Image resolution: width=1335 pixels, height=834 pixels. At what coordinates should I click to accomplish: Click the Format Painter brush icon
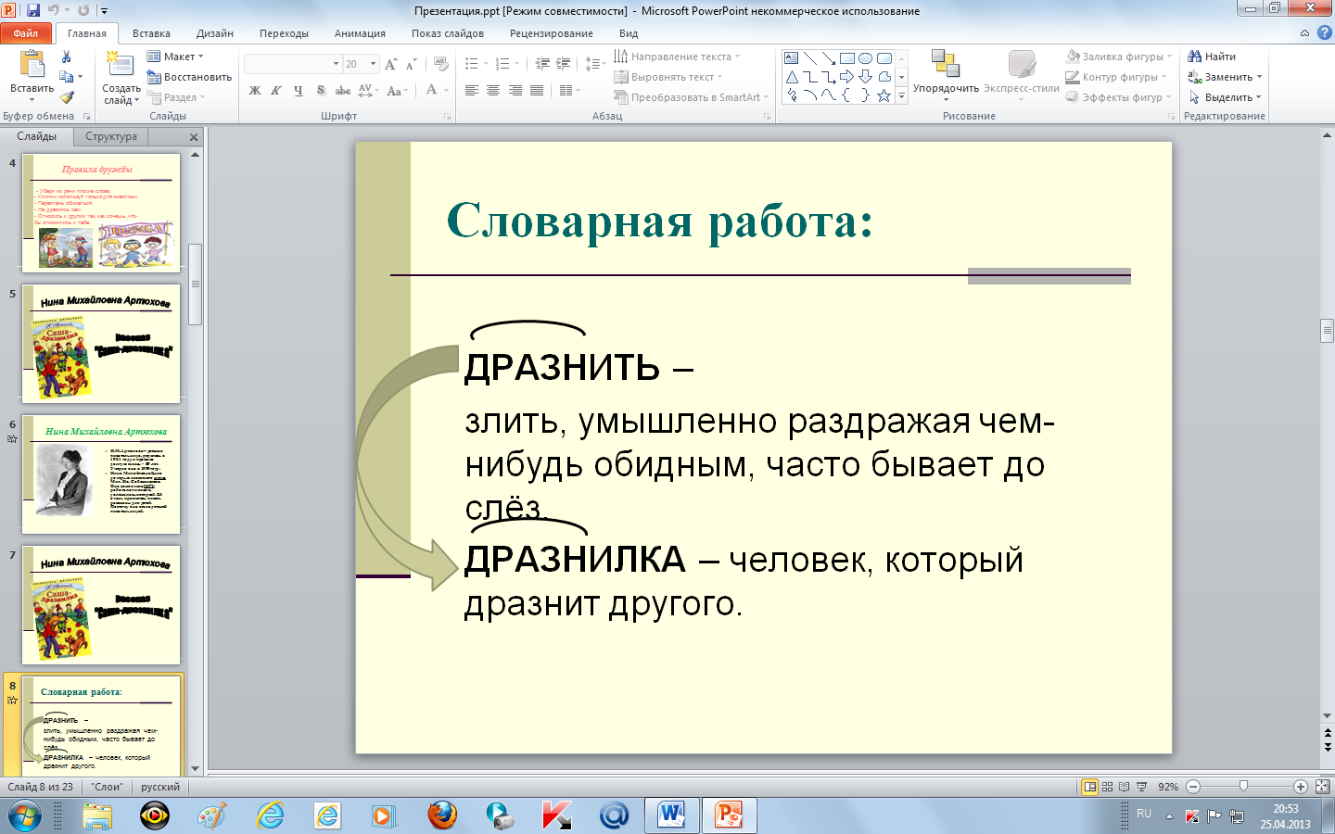[x=67, y=97]
